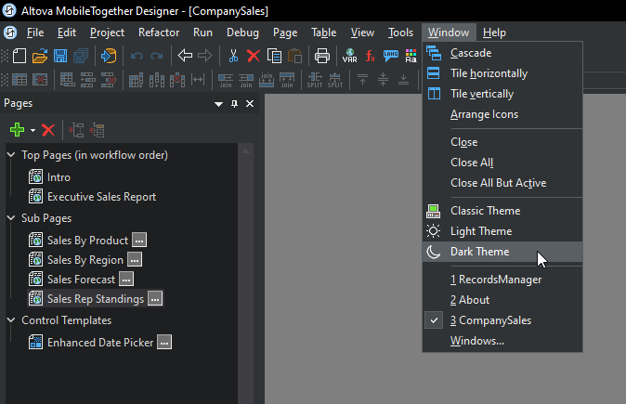The height and width of the screenshot is (404, 626).
Task: Select Close All But Active
Action: pyautogui.click(x=502, y=183)
